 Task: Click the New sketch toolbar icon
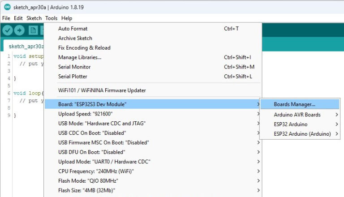[33, 30]
